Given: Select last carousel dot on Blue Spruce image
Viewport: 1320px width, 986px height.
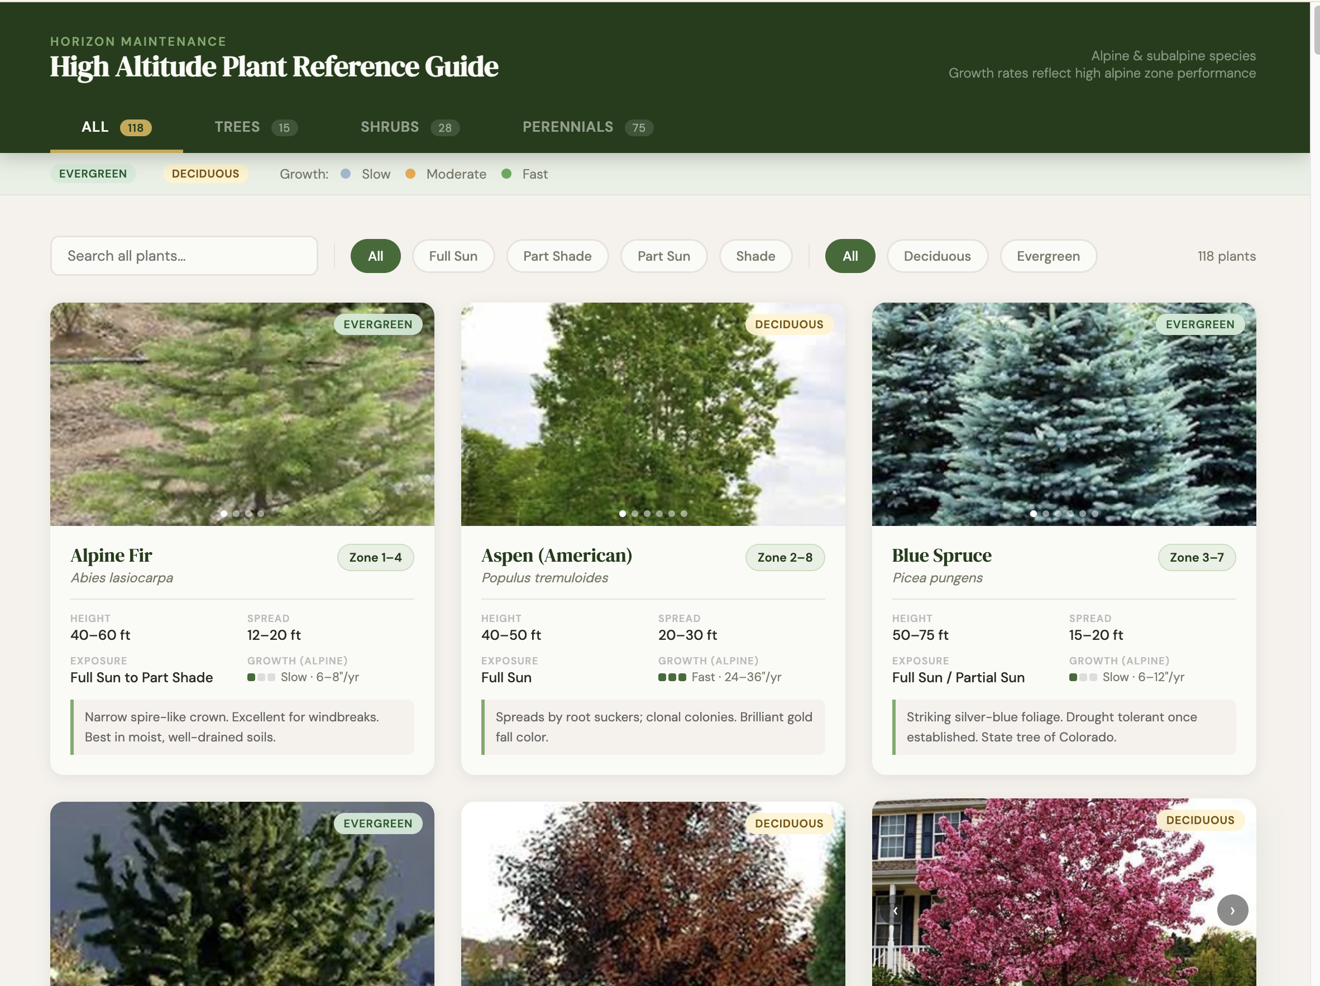Looking at the screenshot, I should coord(1094,513).
